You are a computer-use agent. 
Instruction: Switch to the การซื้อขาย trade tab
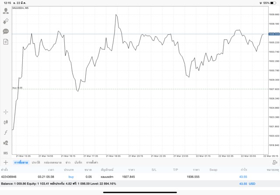(x=21, y=162)
